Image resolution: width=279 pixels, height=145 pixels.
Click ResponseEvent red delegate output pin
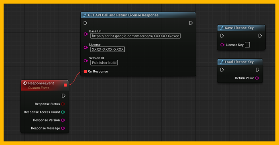(x=65, y=85)
